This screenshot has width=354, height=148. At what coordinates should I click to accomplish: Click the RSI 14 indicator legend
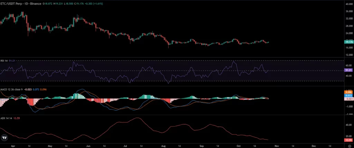point(4,61)
